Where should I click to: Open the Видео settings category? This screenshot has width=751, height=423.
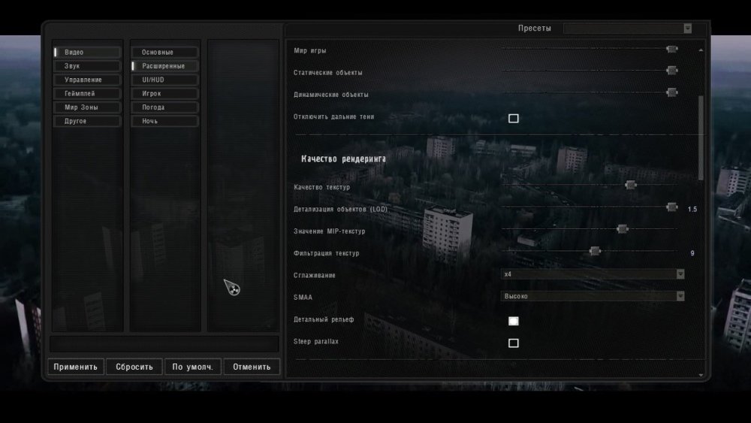(87, 53)
